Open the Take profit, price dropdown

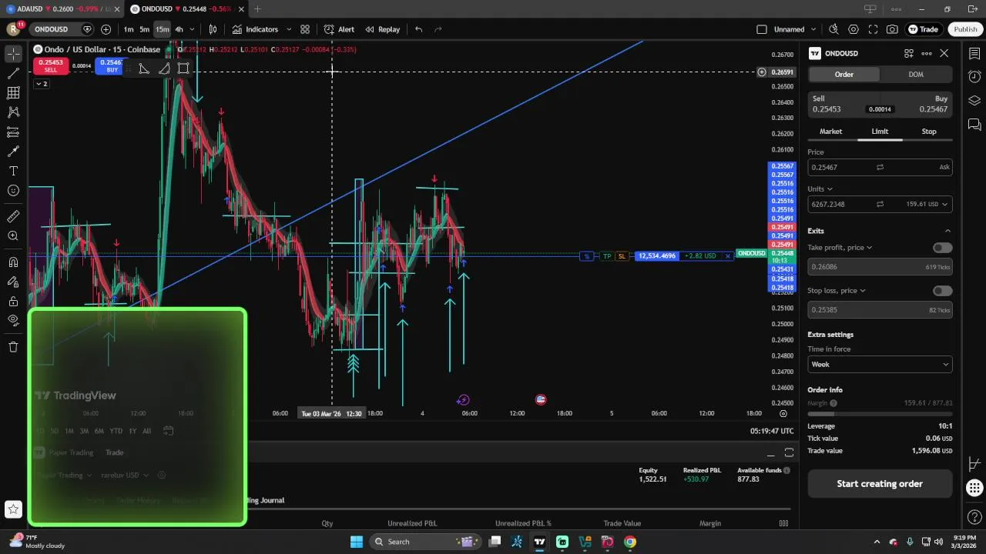[840, 248]
